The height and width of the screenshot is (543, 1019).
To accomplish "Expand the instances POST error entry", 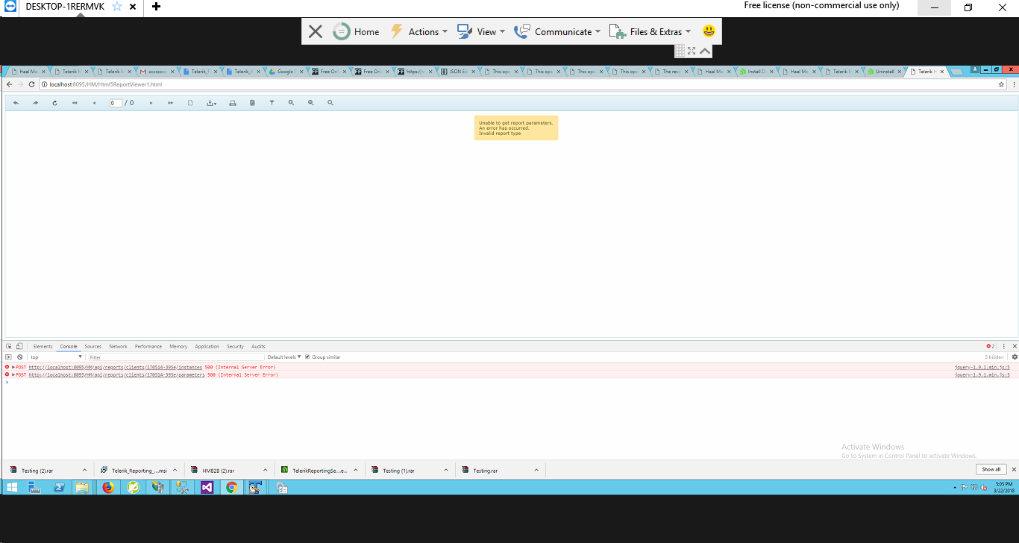I will 13,367.
